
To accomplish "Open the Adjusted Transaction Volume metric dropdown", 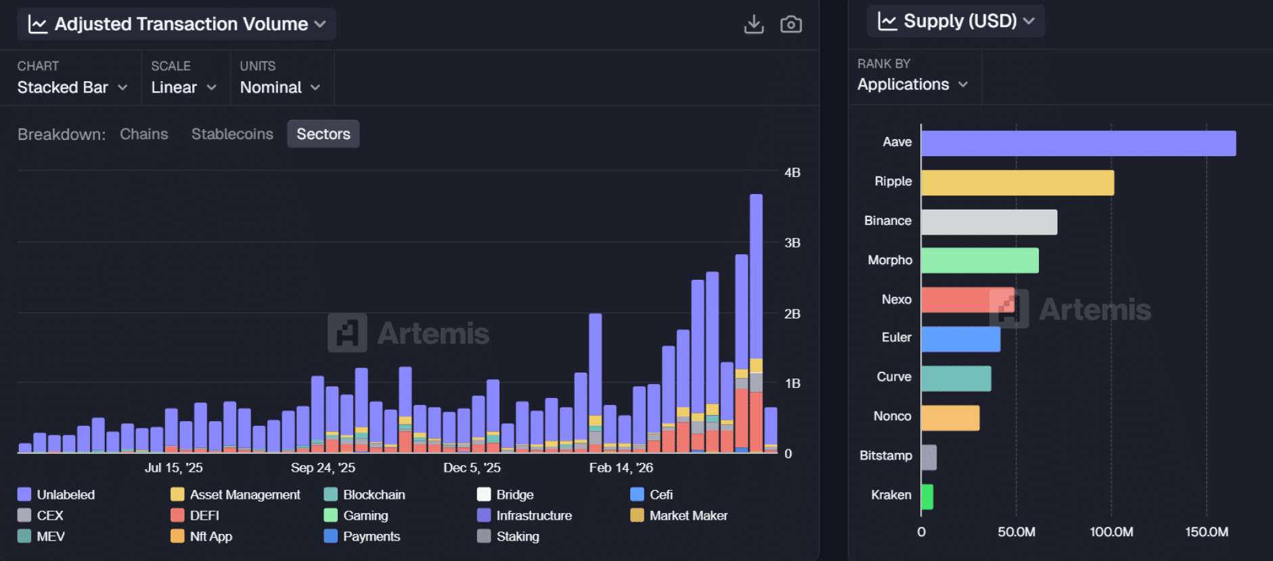I will [x=177, y=24].
